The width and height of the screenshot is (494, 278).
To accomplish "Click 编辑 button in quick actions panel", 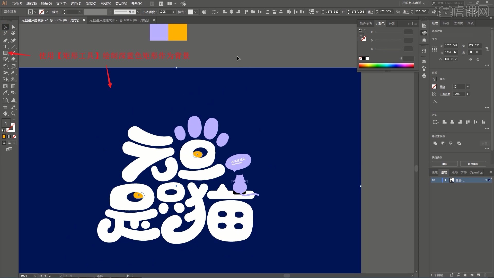I will coord(445,164).
